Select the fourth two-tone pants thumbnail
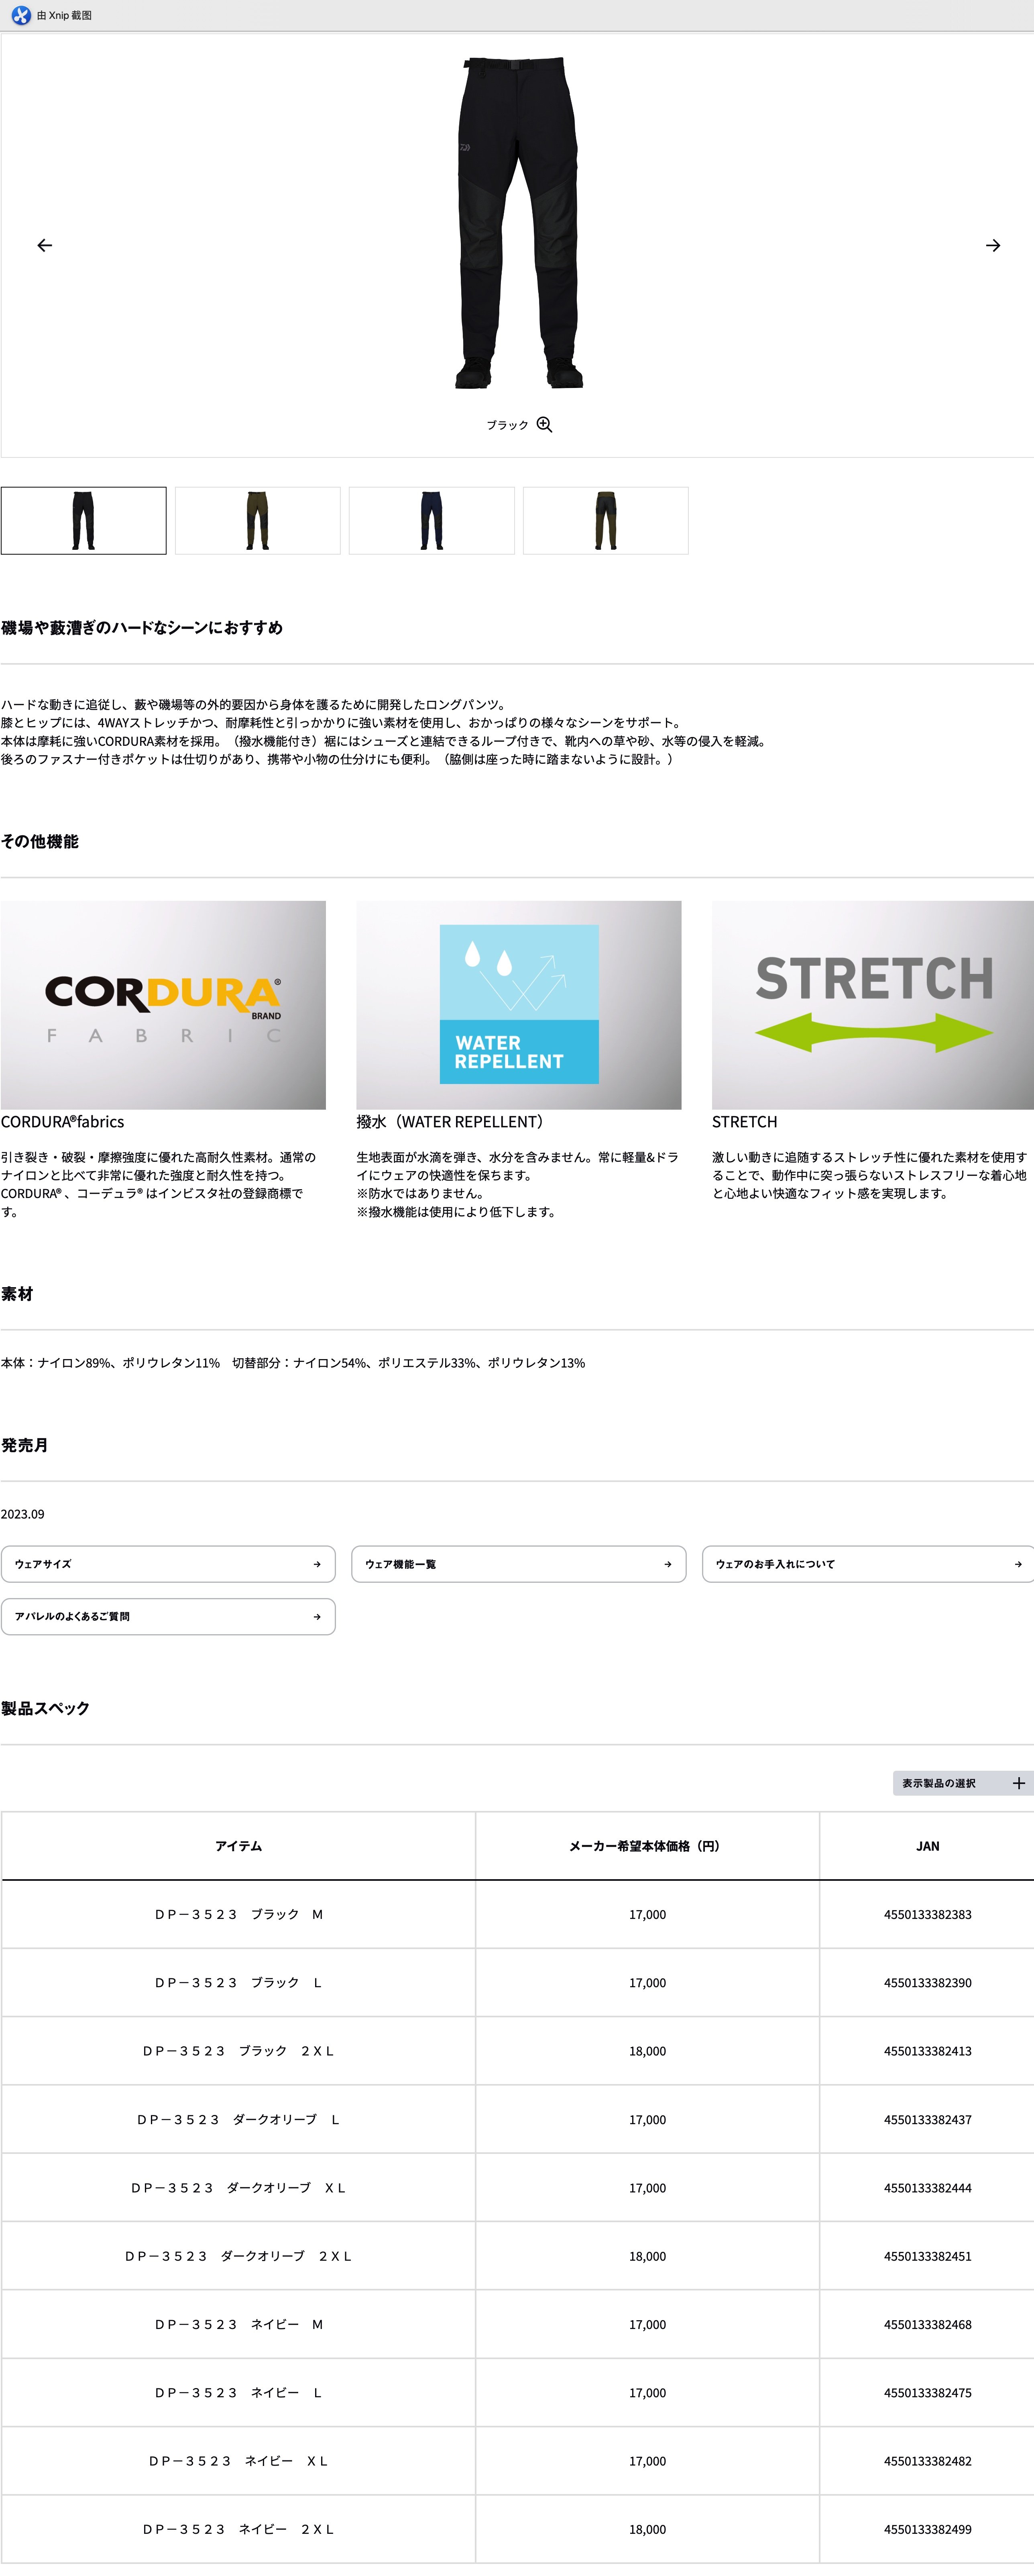 point(605,520)
